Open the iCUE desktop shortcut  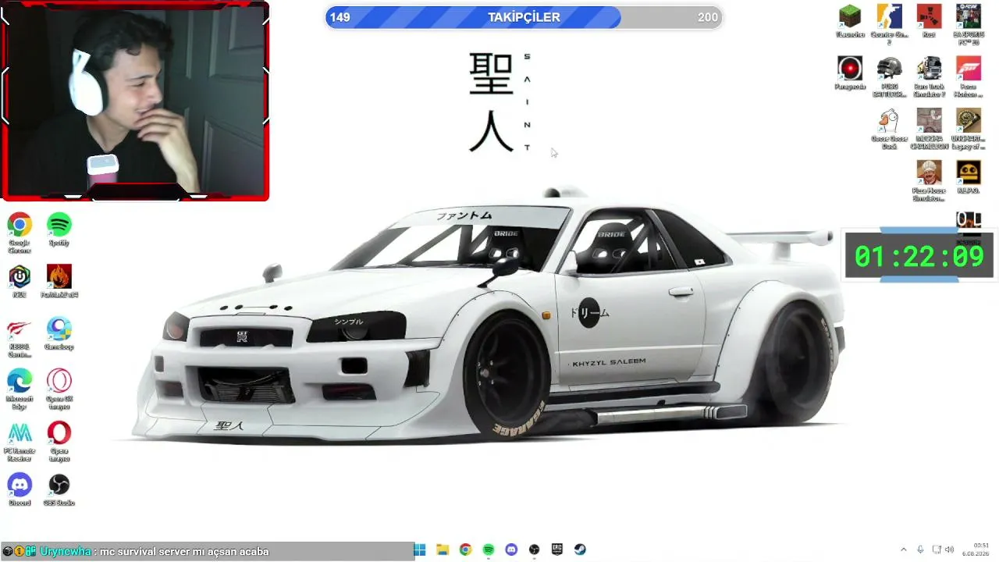point(20,281)
